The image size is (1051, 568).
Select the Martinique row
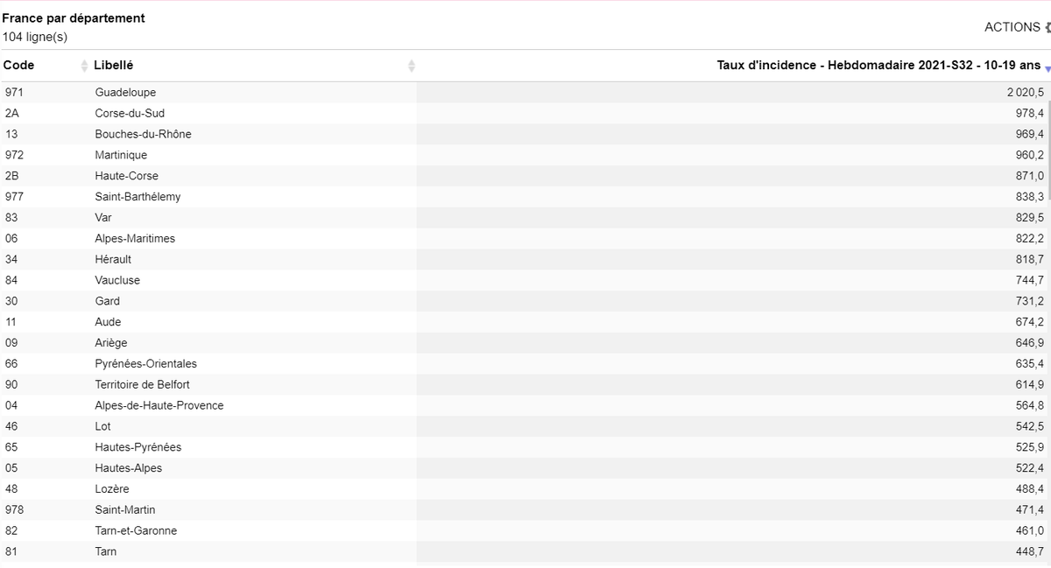pyautogui.click(x=524, y=155)
